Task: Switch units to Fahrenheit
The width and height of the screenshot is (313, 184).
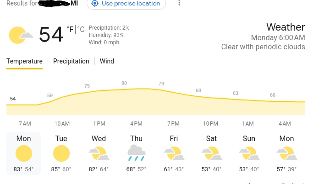Action: click(x=70, y=29)
